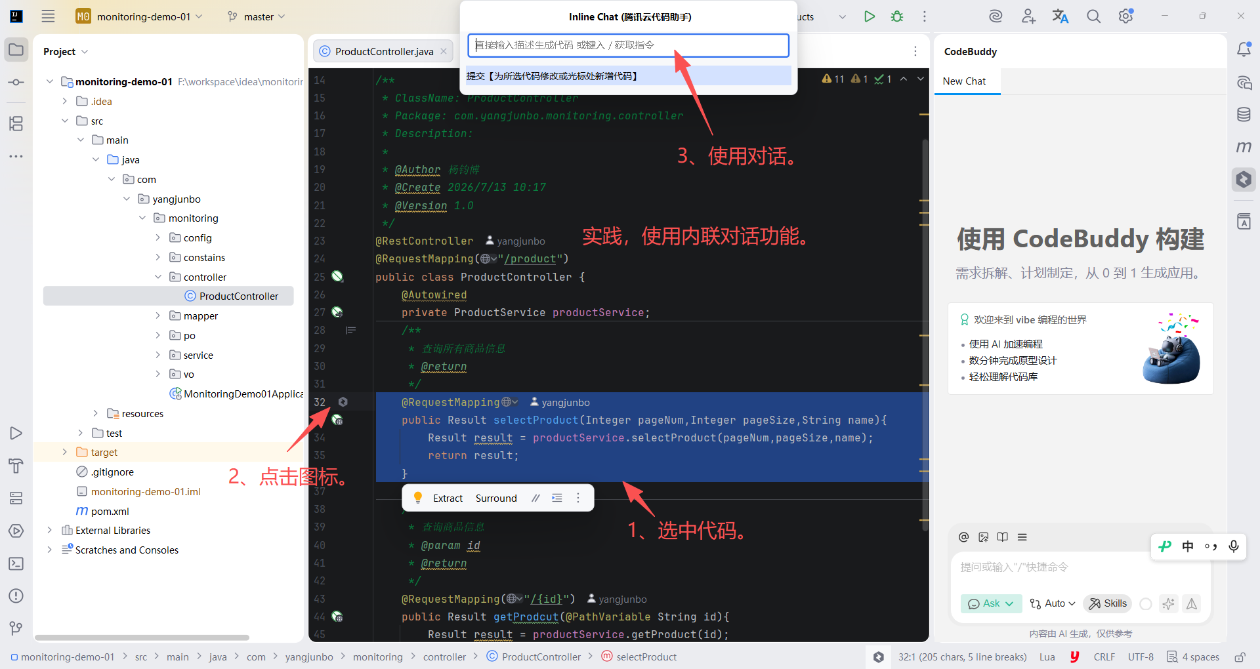Image resolution: width=1260 pixels, height=669 pixels.
Task: Click the book icon in CodeBuddy chat
Action: (1003, 537)
